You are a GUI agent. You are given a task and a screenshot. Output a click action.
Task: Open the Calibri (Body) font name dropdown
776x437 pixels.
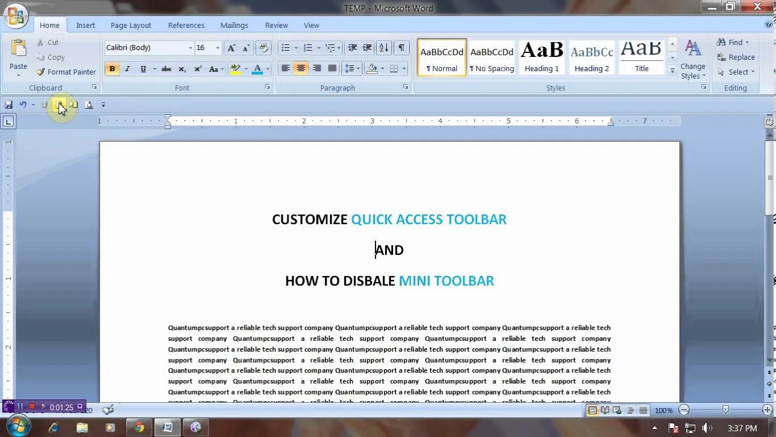coord(190,48)
